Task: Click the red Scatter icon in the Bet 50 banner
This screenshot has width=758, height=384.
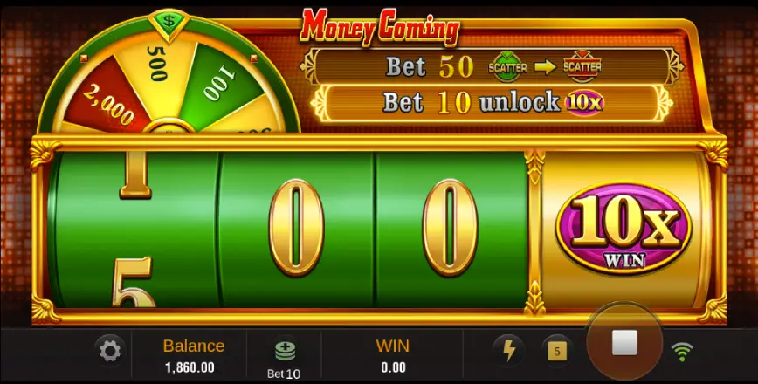Action: coord(582,66)
